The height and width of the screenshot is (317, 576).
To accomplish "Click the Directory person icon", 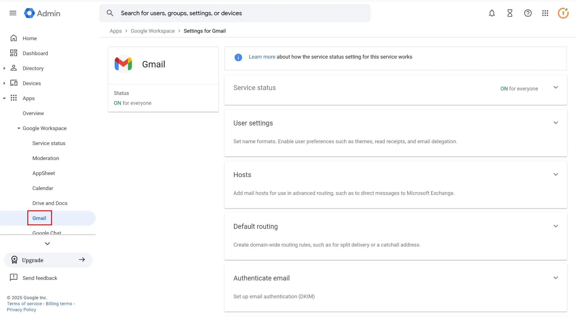I will pos(14,68).
